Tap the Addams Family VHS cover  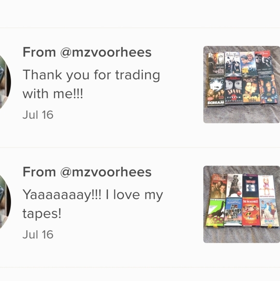point(232,63)
